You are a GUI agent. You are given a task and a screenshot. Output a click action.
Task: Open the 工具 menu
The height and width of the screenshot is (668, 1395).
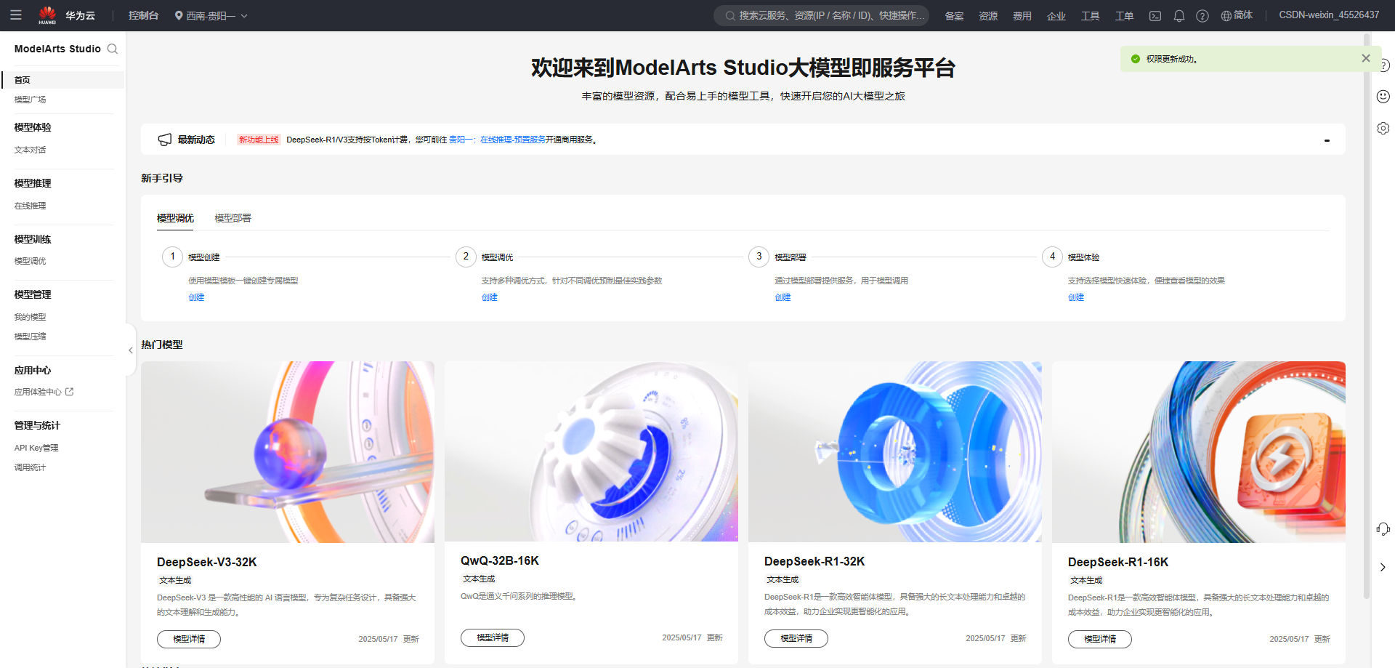click(1091, 16)
